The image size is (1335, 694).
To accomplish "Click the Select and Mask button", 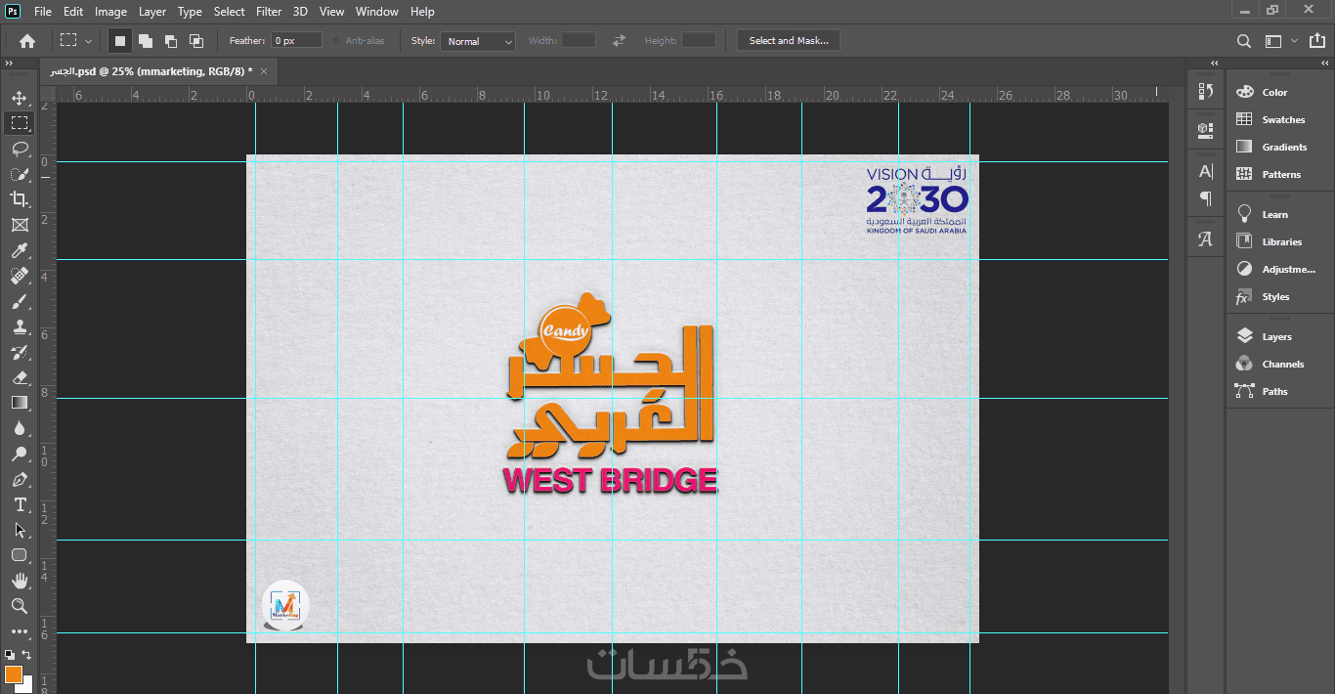I will click(x=789, y=41).
